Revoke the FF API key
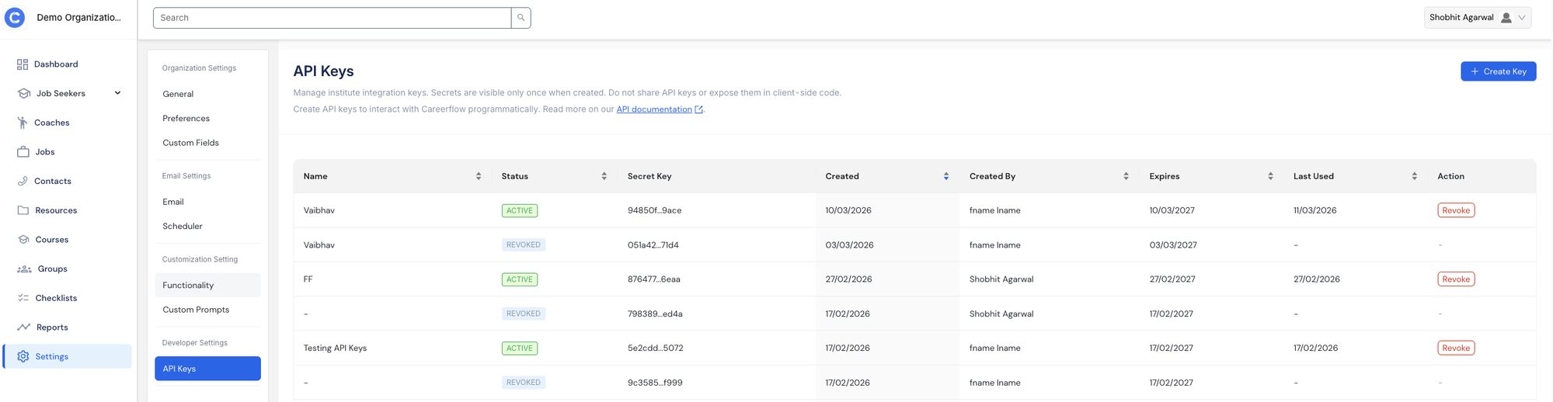 point(1455,279)
